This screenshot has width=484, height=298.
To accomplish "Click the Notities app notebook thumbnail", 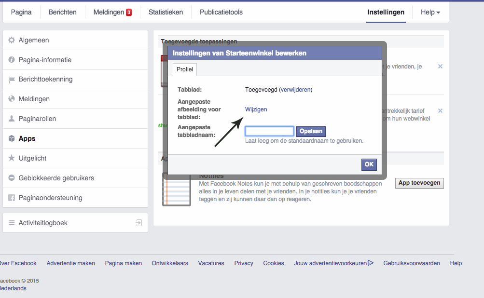I will point(177,190).
